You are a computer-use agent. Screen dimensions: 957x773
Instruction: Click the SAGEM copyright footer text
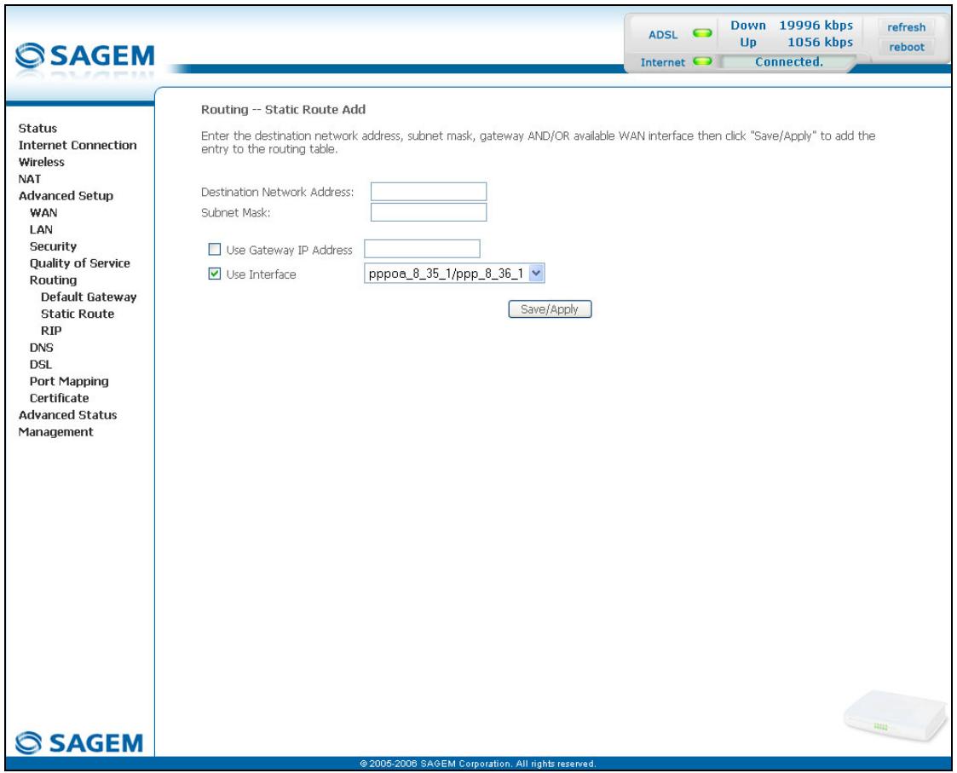pos(477,764)
